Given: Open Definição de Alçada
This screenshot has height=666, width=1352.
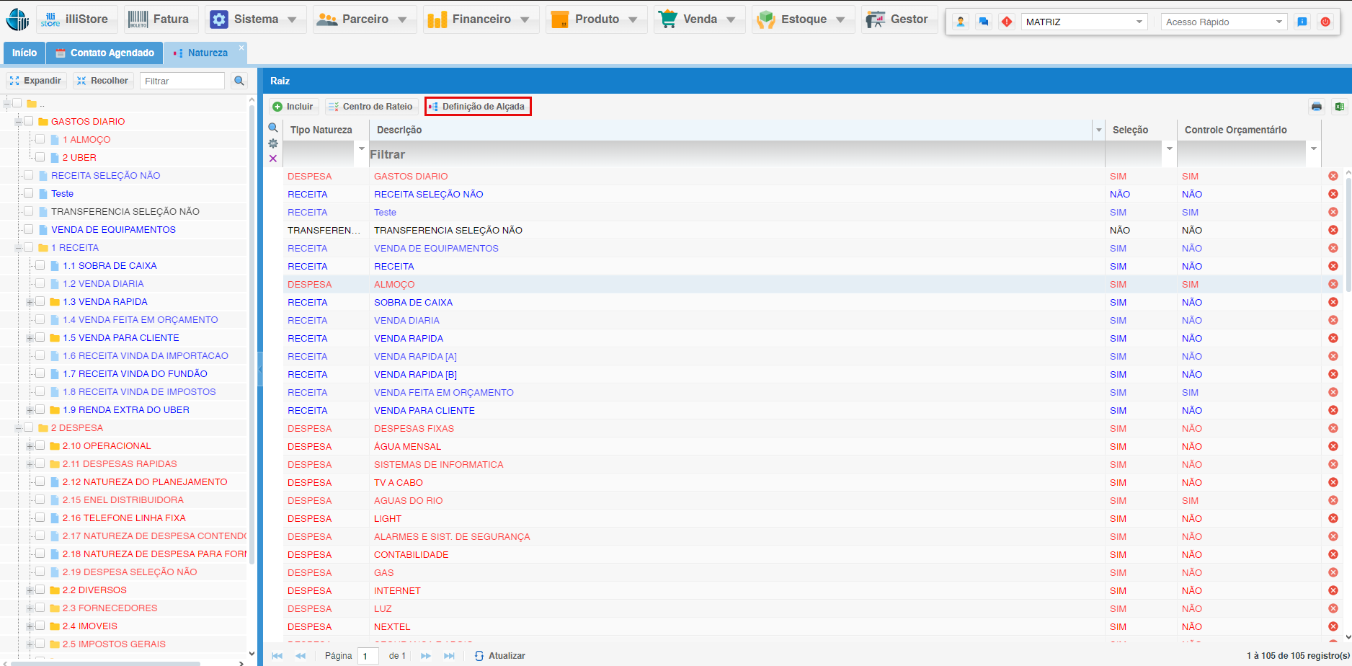Looking at the screenshot, I should 477,107.
